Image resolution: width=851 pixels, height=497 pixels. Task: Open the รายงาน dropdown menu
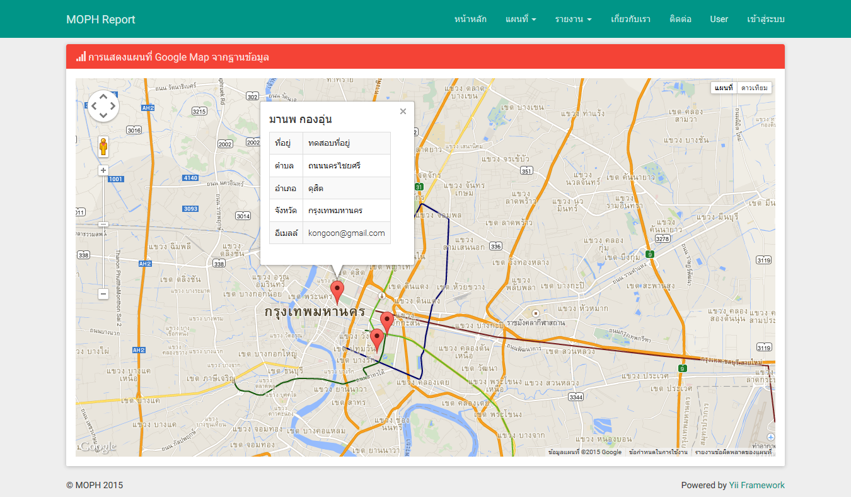point(573,19)
